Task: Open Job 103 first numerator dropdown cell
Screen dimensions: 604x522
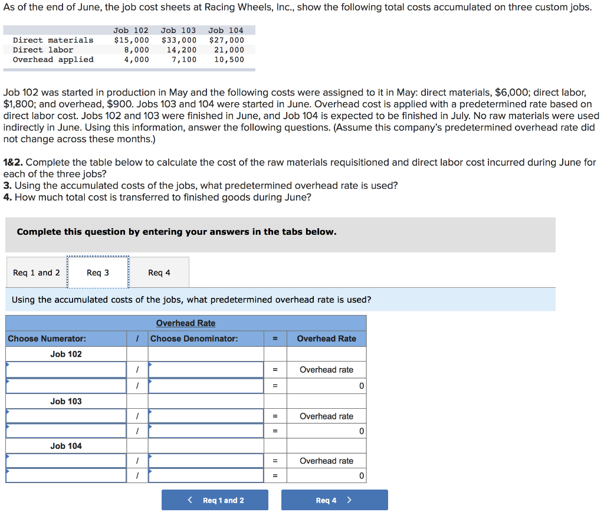Action: (x=66, y=416)
